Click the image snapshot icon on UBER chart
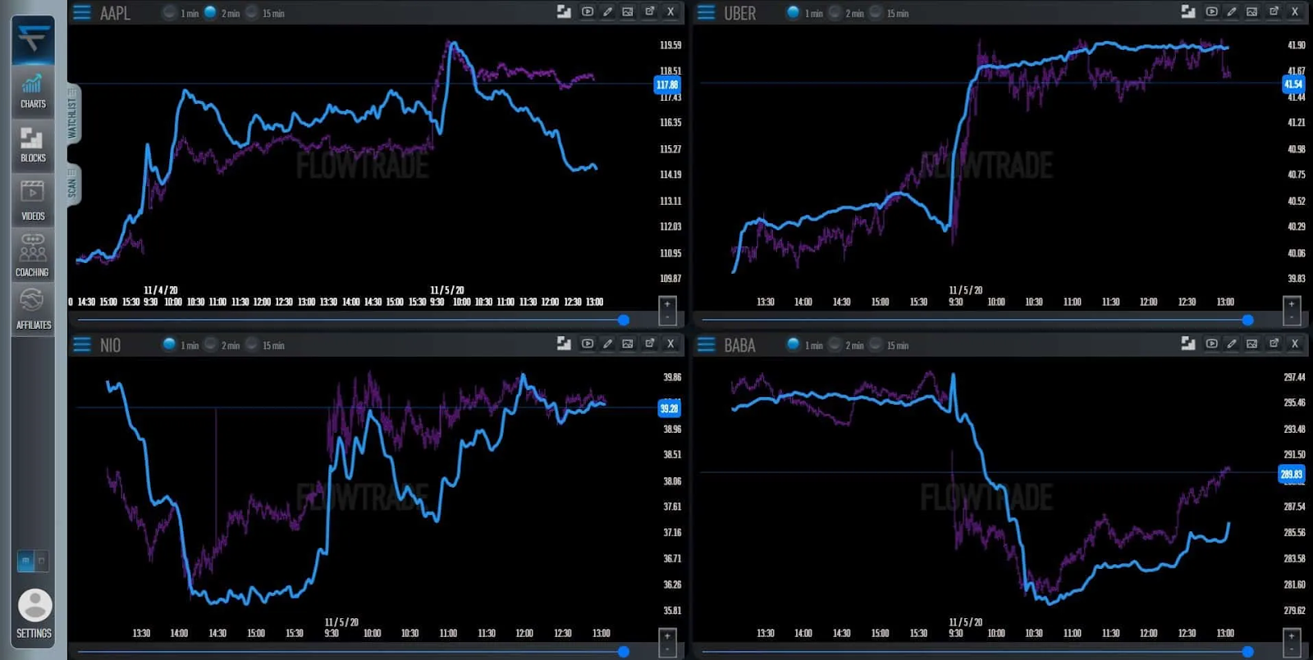1313x660 pixels. tap(1251, 12)
